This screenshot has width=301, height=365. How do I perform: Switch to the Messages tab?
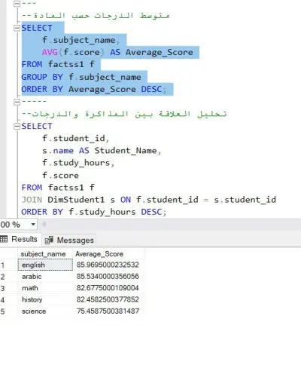(x=69, y=240)
